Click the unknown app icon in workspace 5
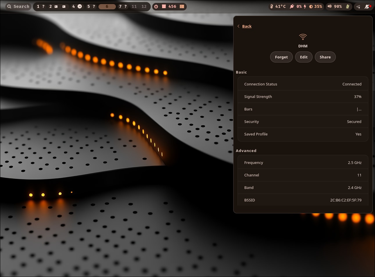This screenshot has width=375, height=277. click(x=94, y=6)
